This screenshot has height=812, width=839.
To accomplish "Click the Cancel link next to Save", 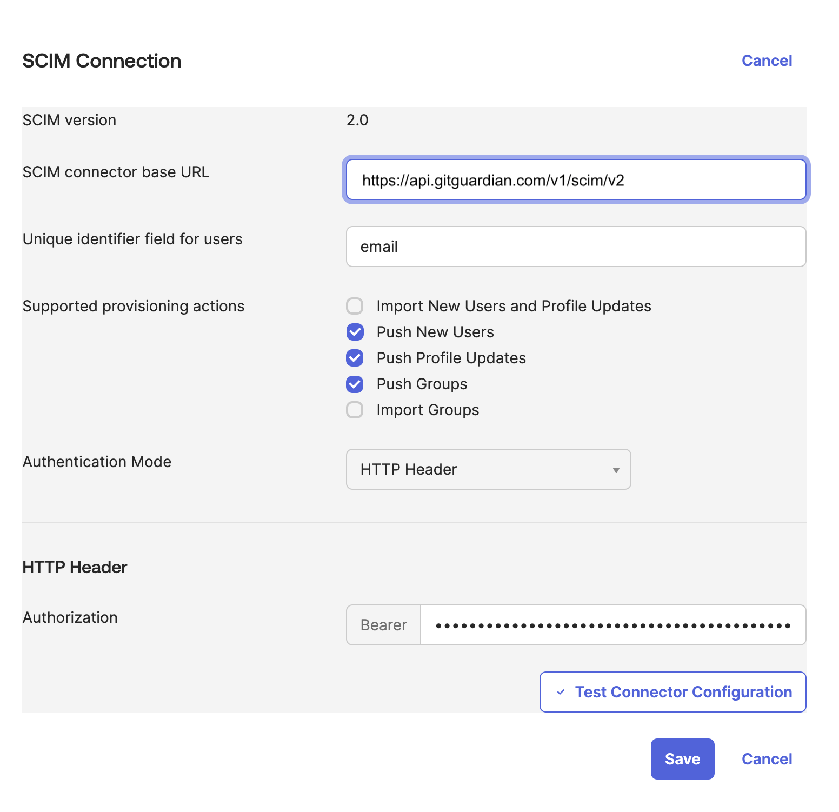I will coord(766,758).
